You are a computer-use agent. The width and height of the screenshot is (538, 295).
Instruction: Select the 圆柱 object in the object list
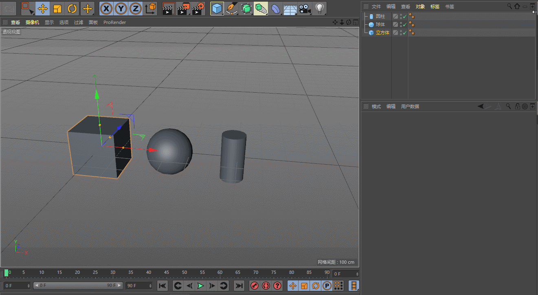(x=380, y=17)
